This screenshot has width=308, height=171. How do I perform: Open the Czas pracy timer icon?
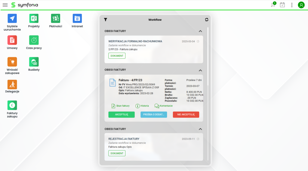(34, 40)
